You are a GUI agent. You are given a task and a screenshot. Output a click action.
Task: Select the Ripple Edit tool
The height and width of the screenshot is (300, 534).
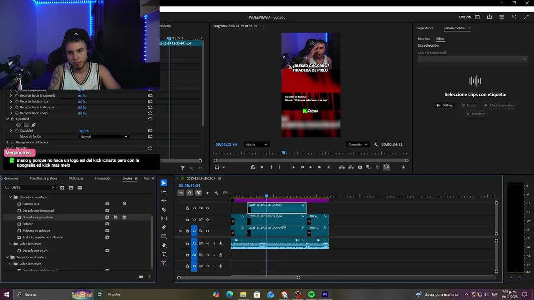(164, 201)
